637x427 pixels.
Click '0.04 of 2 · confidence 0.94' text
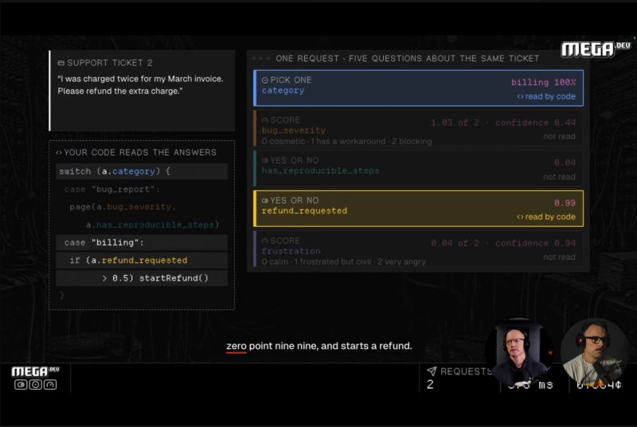[503, 243]
